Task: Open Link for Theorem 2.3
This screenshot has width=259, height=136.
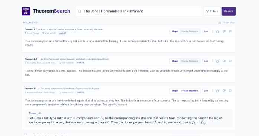Action: [x=206, y=61]
